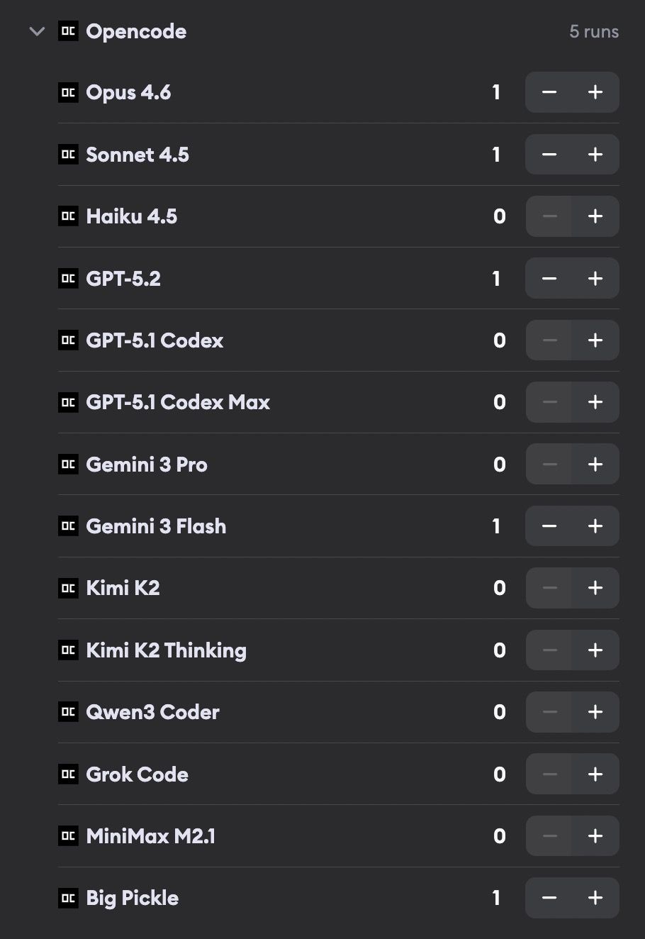Add a GPT-5.1 Codex Max run

tap(595, 402)
